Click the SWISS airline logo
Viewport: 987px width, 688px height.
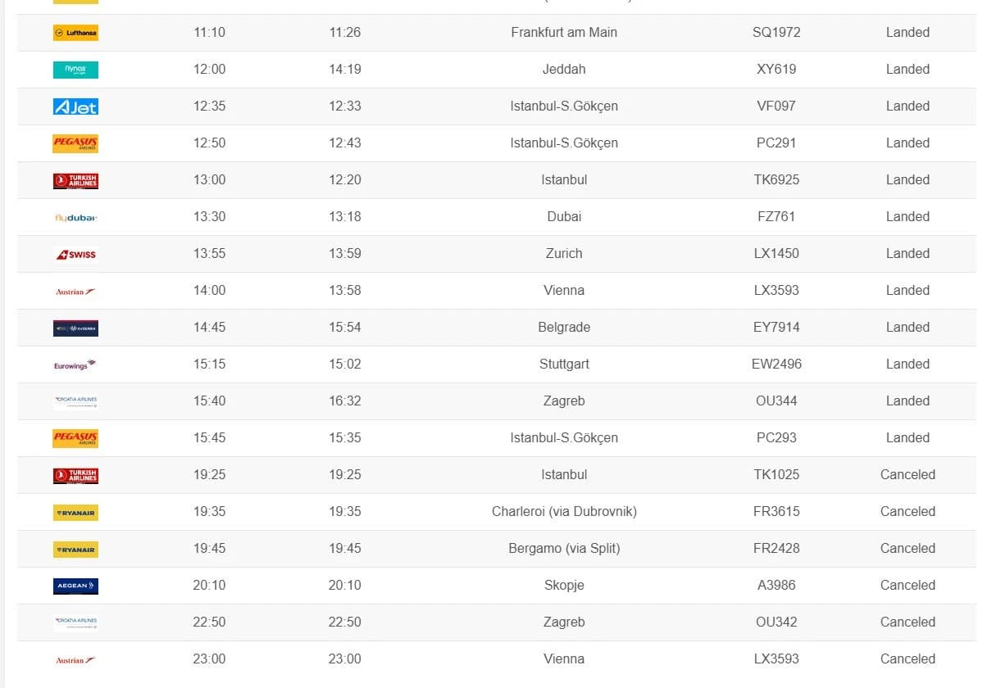75,254
